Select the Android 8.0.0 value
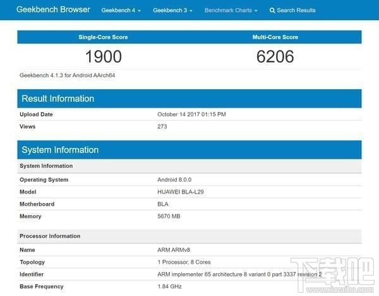Screen dimensions: 379x296 coord(174,180)
